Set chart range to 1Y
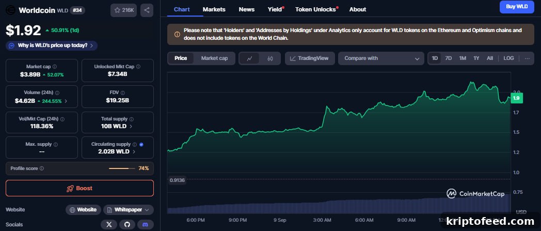This screenshot has height=231, width=541. click(476, 58)
